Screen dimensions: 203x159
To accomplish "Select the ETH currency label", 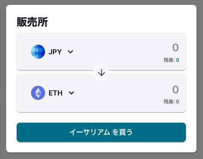I will pyautogui.click(x=56, y=93).
